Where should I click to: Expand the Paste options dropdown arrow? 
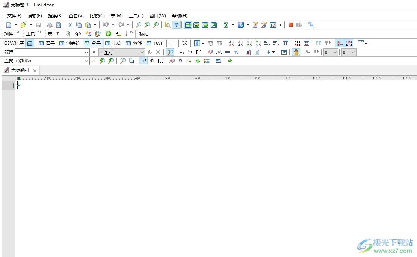[x=95, y=25]
